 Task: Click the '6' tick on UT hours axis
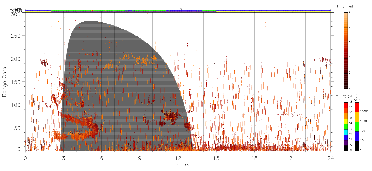pyautogui.click(x=102, y=158)
